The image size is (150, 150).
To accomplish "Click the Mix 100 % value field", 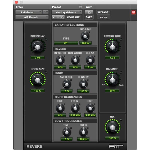I will (x=112, y=138).
